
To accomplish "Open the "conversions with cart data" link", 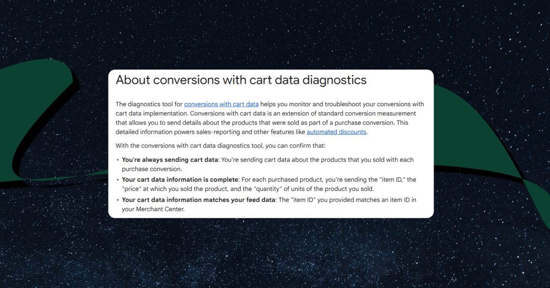I will [221, 104].
